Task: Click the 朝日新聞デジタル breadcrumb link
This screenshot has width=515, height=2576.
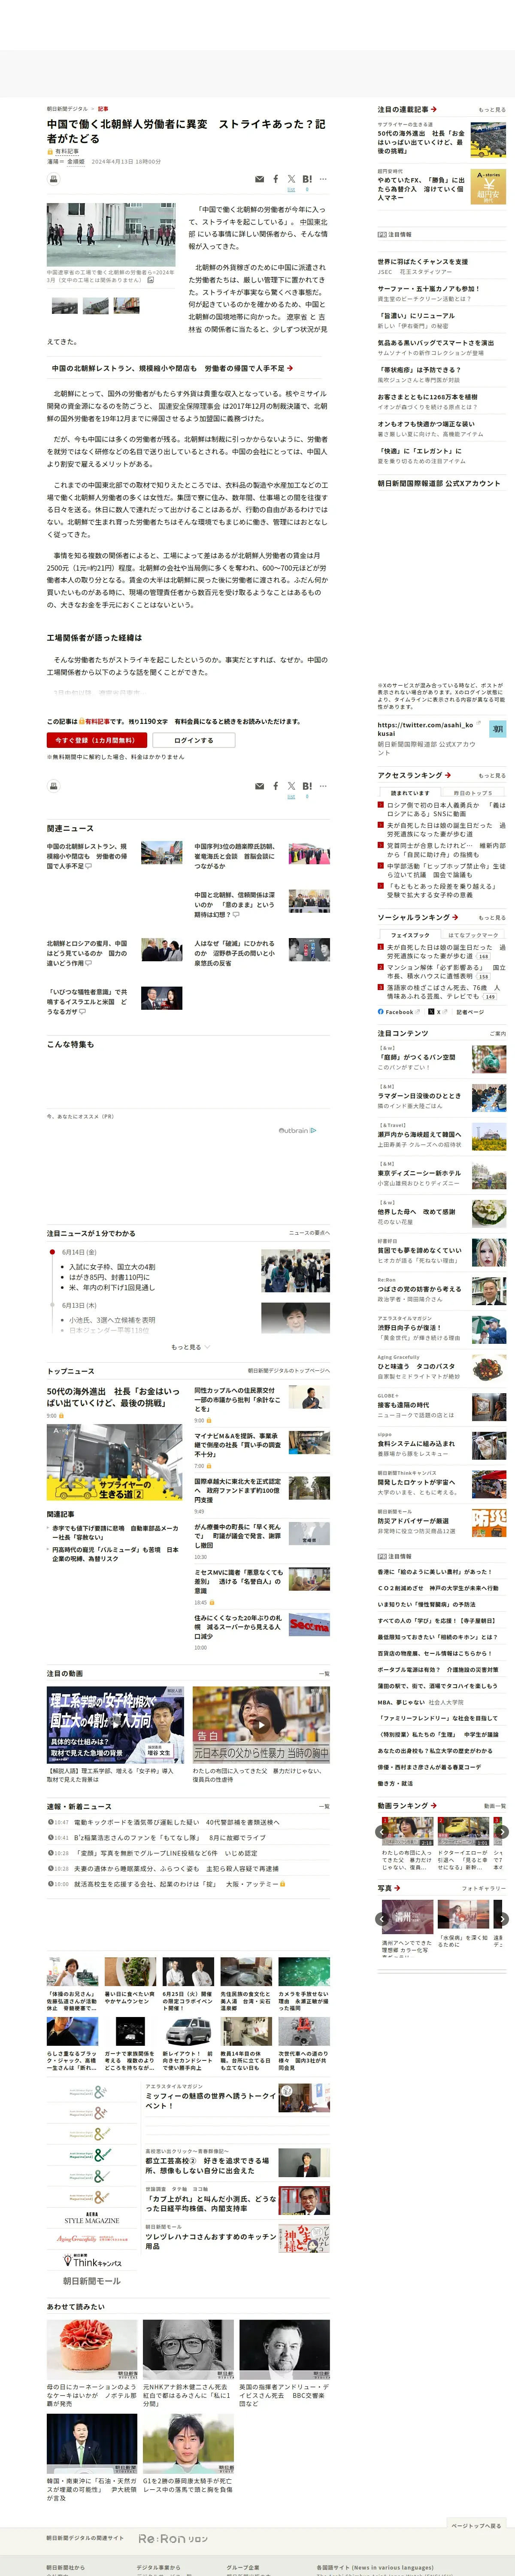Action: [67, 109]
